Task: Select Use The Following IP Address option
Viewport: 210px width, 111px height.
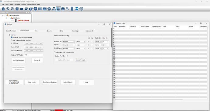Action: (12, 40)
